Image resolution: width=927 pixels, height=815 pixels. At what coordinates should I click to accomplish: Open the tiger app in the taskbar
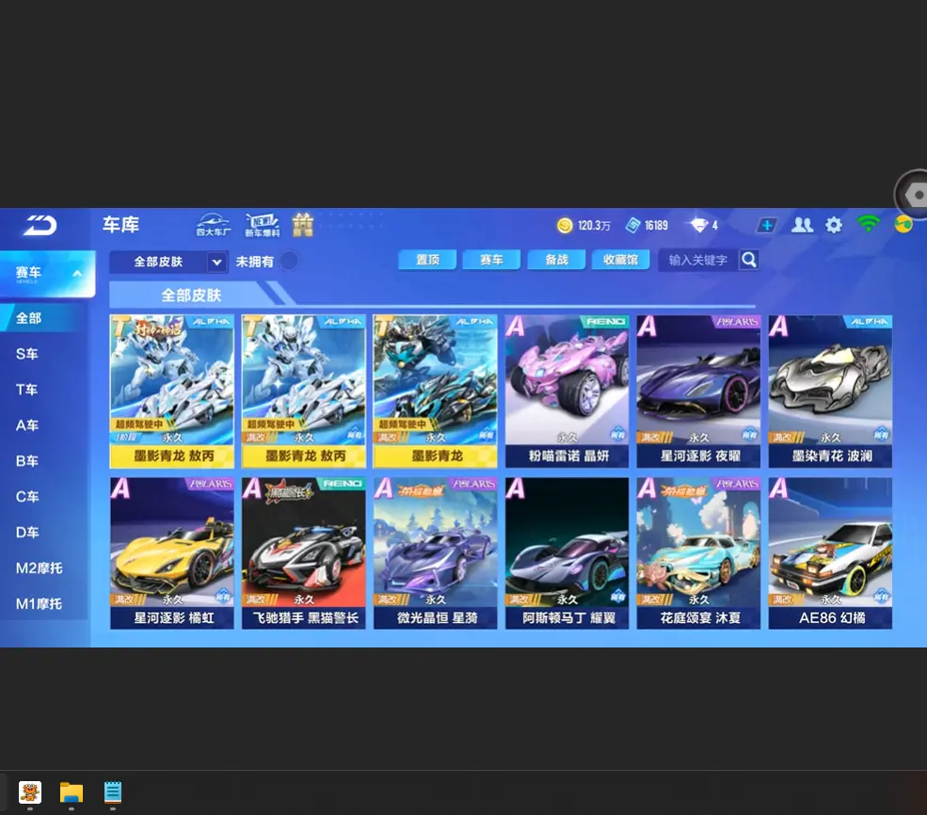30,792
